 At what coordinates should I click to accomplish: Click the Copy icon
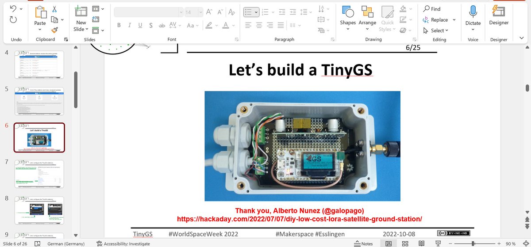pos(54,19)
